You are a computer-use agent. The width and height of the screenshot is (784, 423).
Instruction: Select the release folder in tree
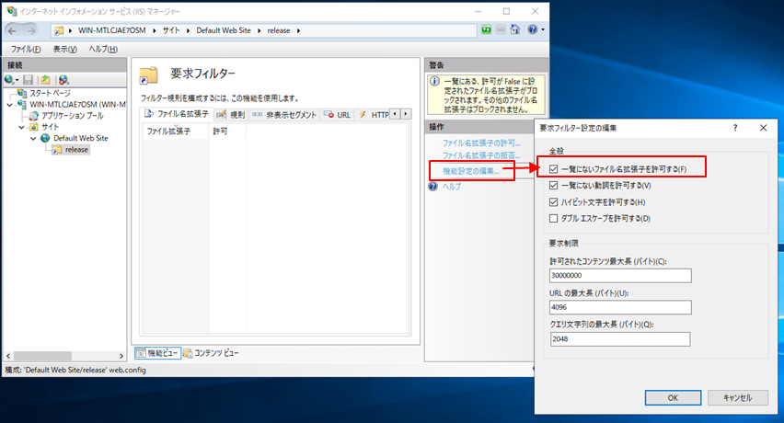pyautogui.click(x=76, y=149)
